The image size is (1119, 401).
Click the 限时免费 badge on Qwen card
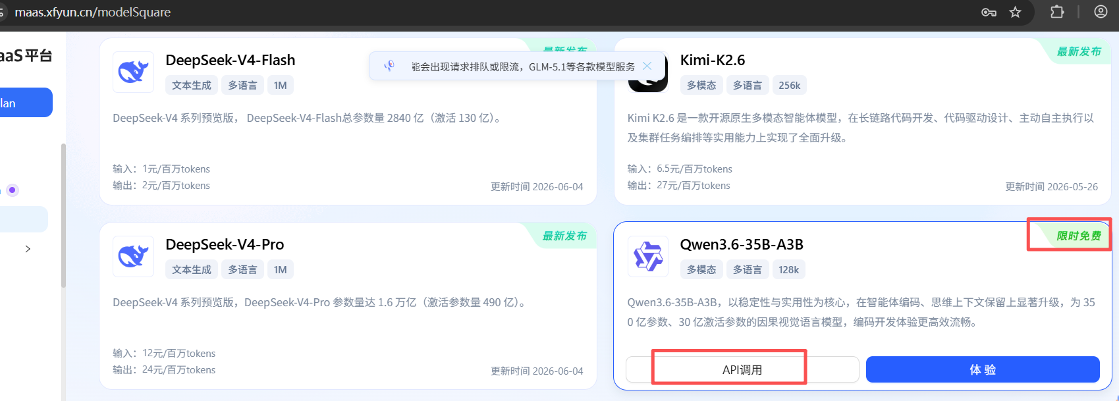[x=1078, y=236]
